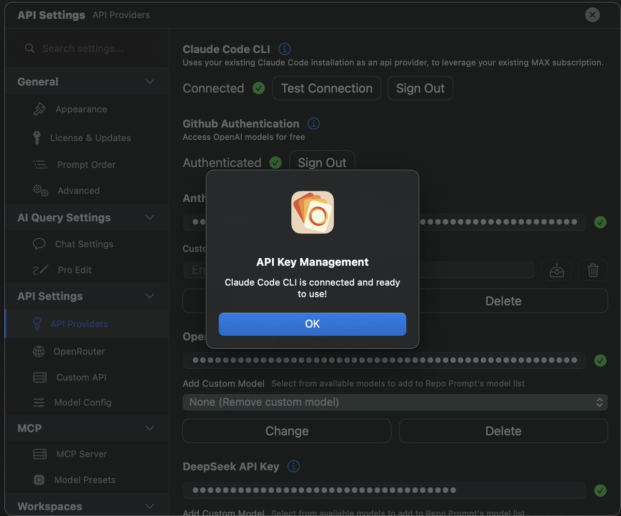Sign Out of Claude Code CLI
621x516 pixels.
tap(420, 88)
